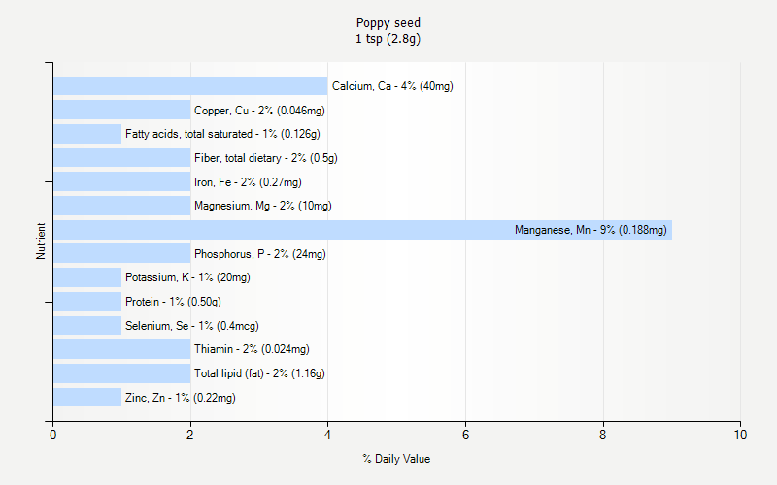Image resolution: width=777 pixels, height=485 pixels.
Task: Click the vertical 'Nutrient' axis title
Action: tap(41, 241)
